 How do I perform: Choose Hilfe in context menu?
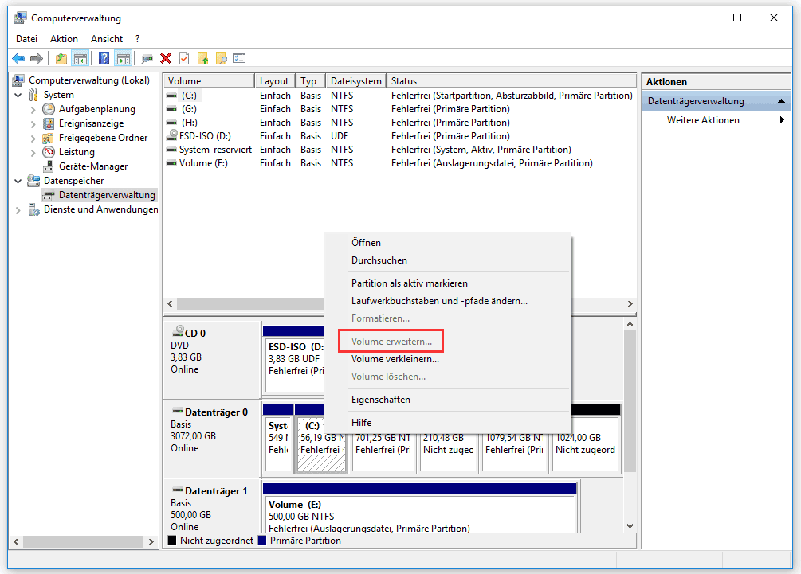click(447, 423)
